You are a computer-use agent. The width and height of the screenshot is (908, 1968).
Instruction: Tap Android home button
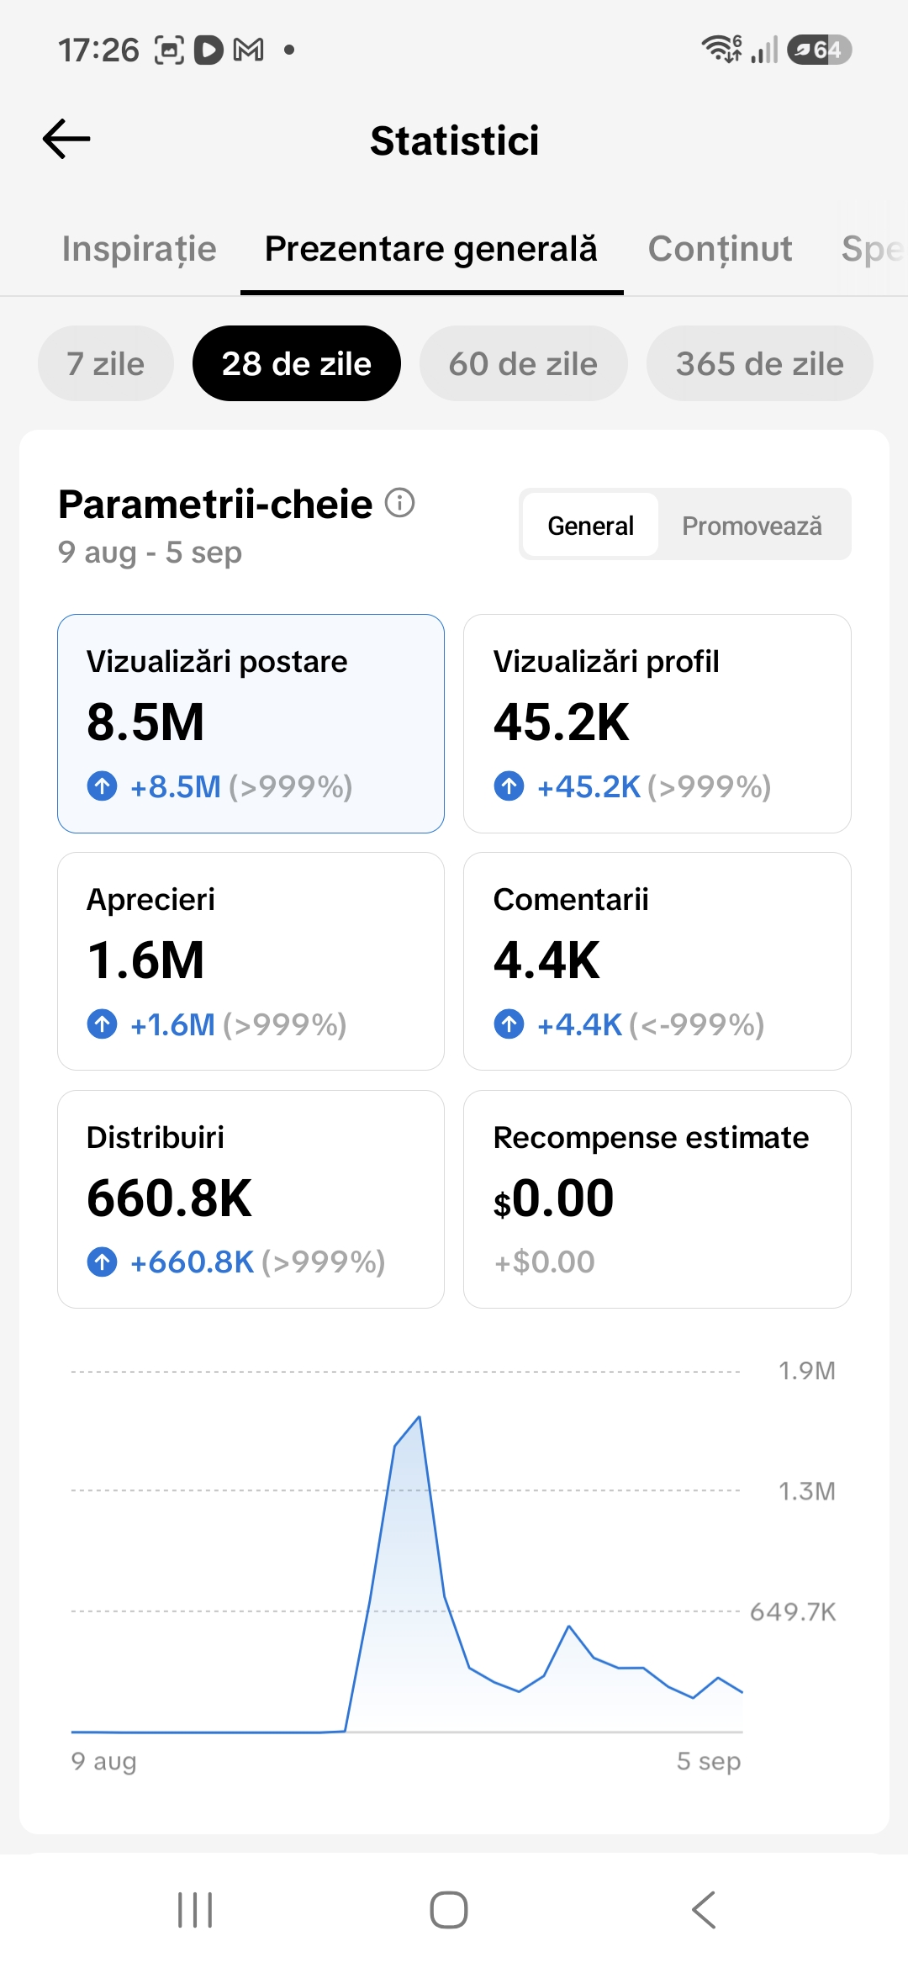449,1910
